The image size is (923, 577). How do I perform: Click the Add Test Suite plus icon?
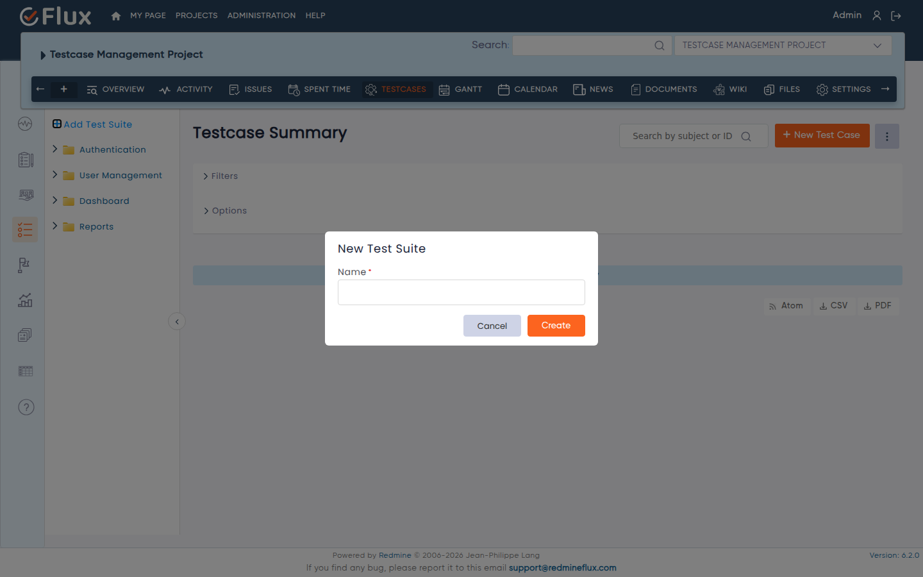pos(57,124)
